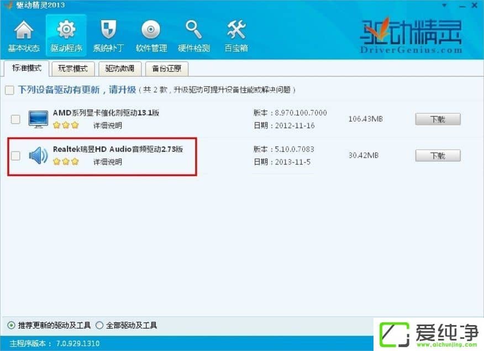The height and width of the screenshot is (351, 484).
Task: Click the Realtek瑞昱HD Audio音频驱动2.73版 name
Action: click(118, 149)
